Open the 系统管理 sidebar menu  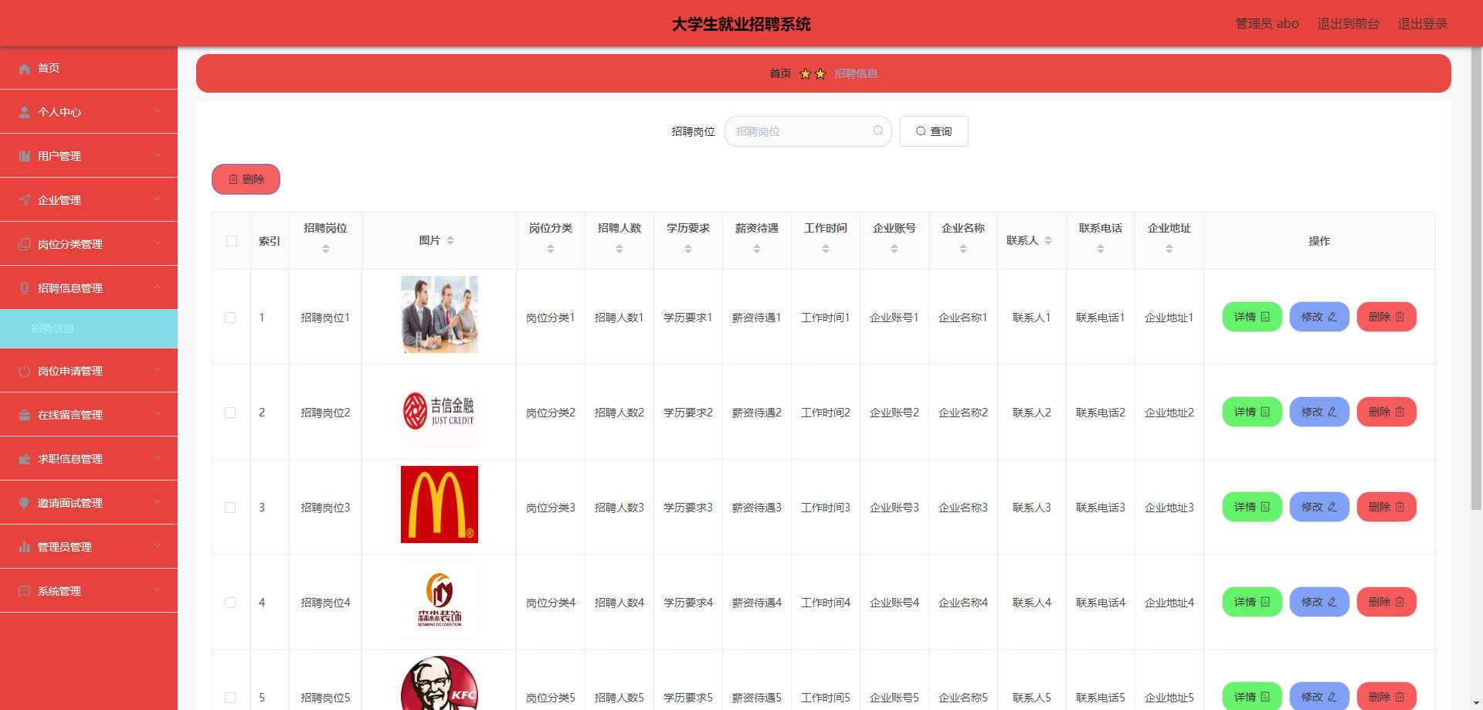[x=89, y=591]
